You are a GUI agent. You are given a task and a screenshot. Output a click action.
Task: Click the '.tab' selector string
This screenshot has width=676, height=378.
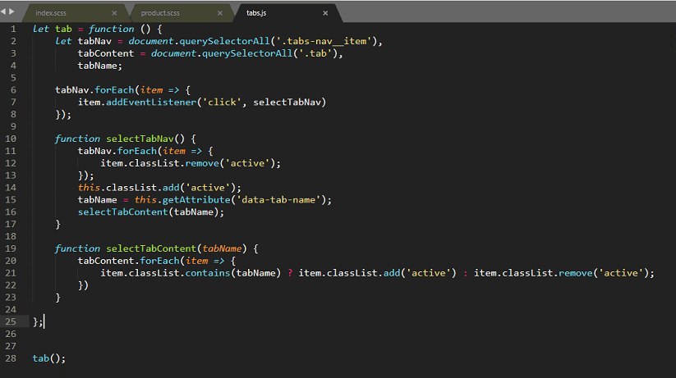pyautogui.click(x=315, y=53)
